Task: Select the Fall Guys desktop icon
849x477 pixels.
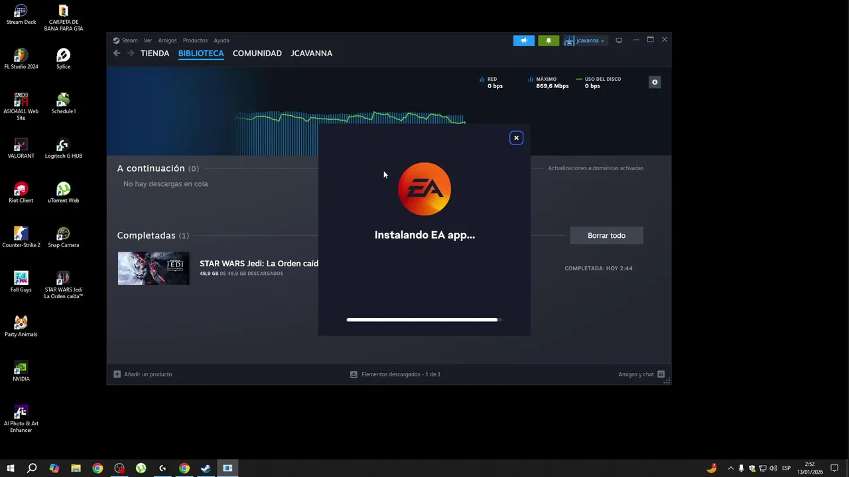Action: click(21, 282)
